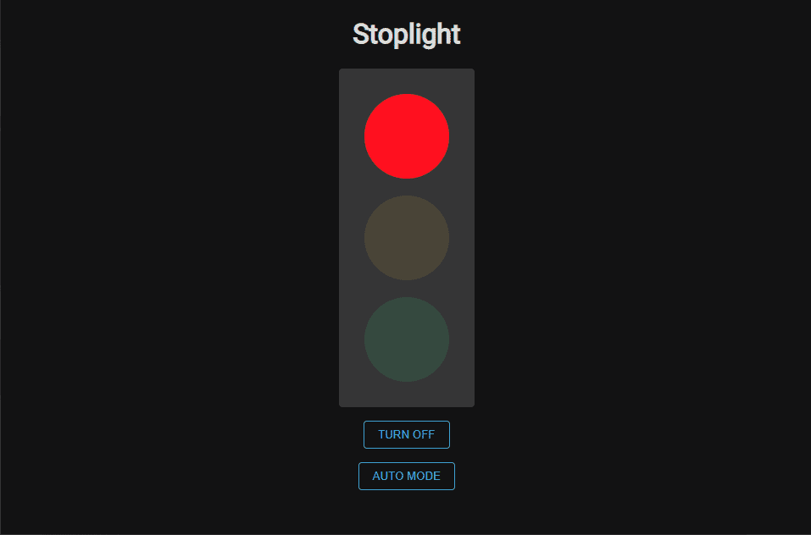Viewport: 811px width, 535px height.
Task: Pick the bright red color circle
Action: click(x=407, y=136)
